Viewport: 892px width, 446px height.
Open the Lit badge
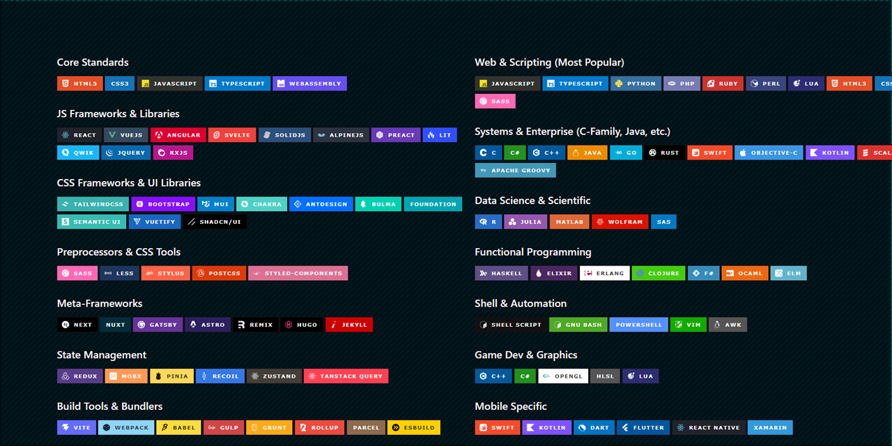pyautogui.click(x=440, y=135)
